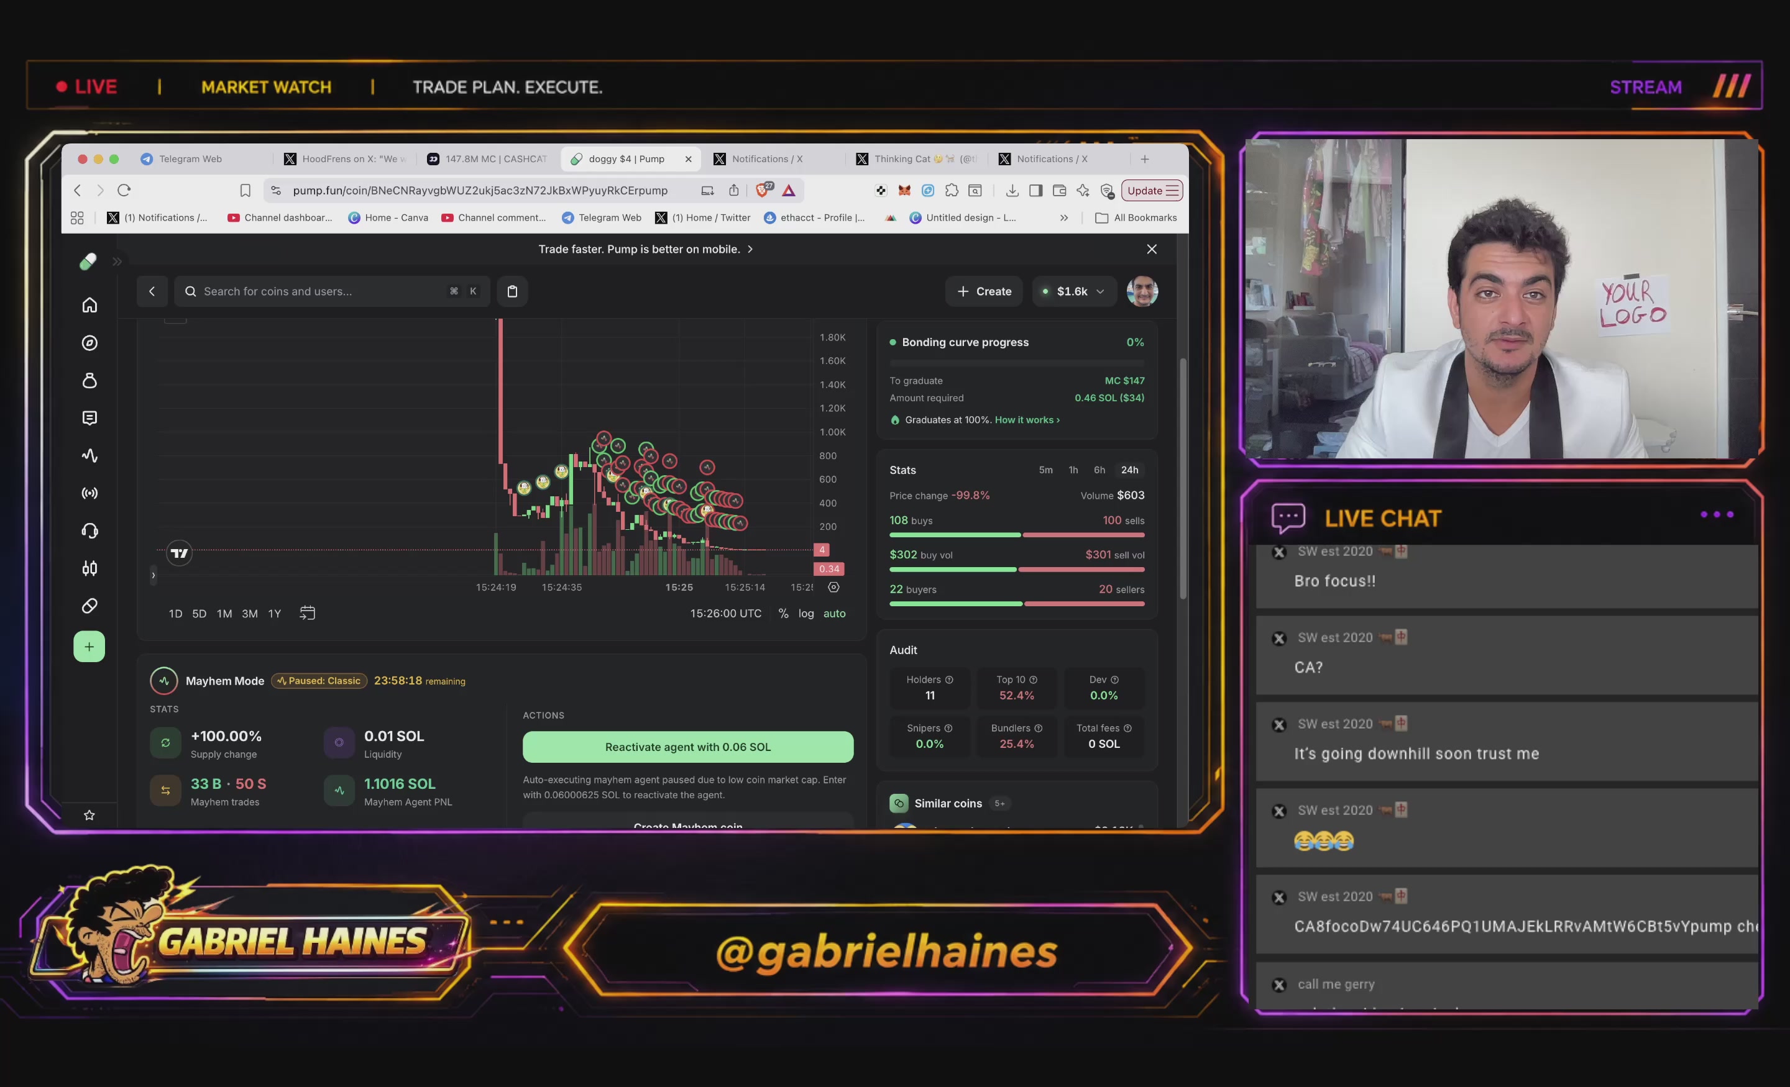1790x1087 pixels.
Task: Open the user profile avatar
Action: pos(1143,291)
